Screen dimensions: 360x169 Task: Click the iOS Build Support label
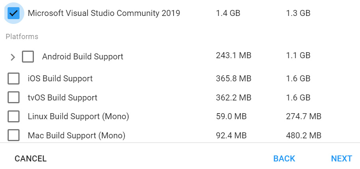pos(60,79)
